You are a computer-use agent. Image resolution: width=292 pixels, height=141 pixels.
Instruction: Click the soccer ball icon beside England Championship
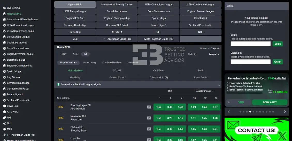click(4, 66)
